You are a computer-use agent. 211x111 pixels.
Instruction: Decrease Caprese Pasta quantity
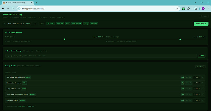coord(194,100)
